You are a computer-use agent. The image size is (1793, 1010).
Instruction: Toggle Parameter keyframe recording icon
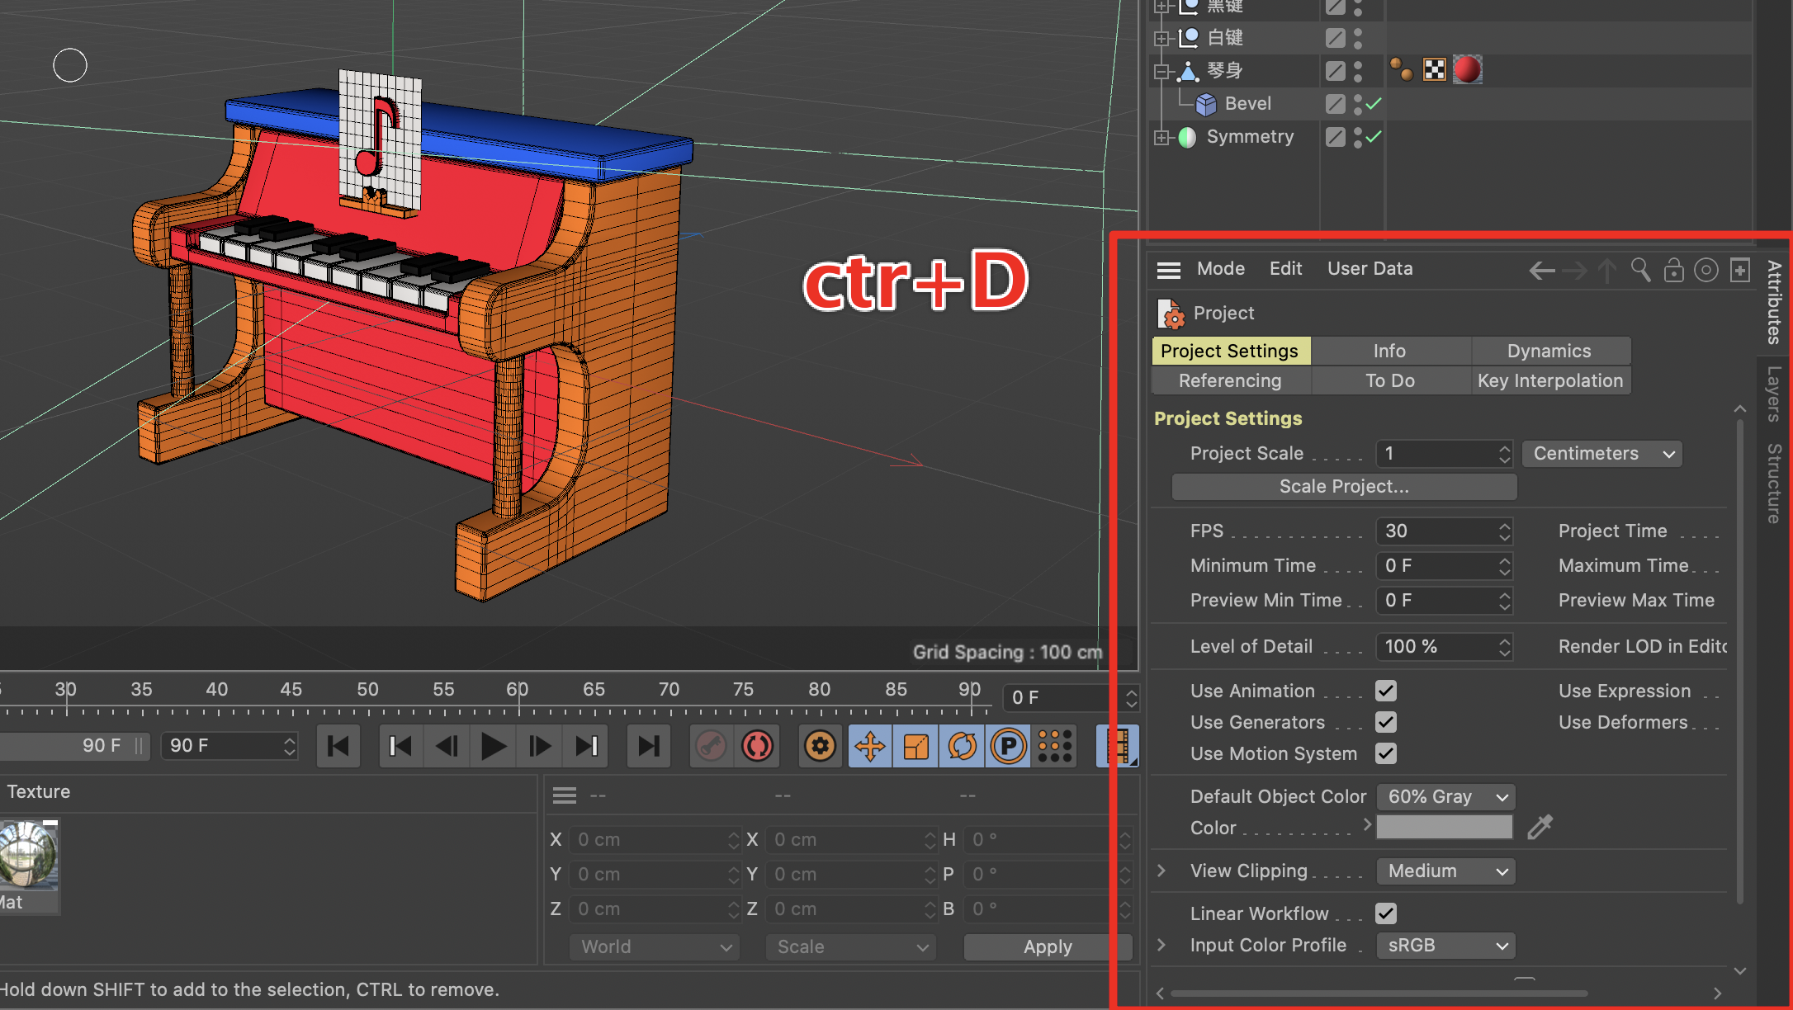[1008, 746]
